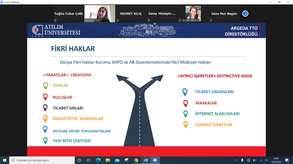Image resolution: width=293 pixels, height=164 pixels.
Task: Open the Windows Start menu
Action: [4, 160]
